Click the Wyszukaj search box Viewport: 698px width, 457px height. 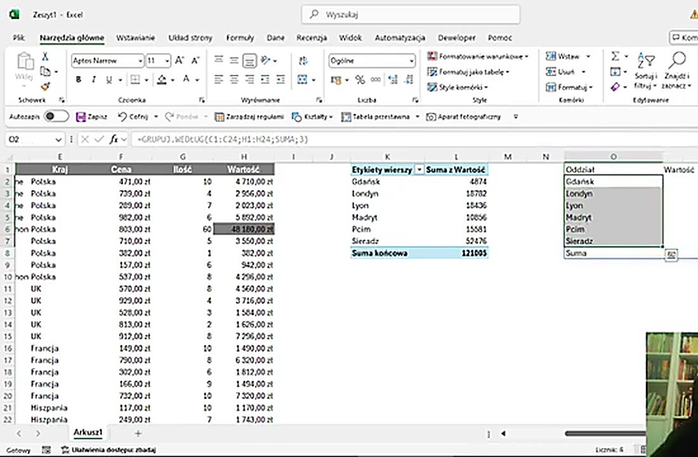click(x=411, y=14)
